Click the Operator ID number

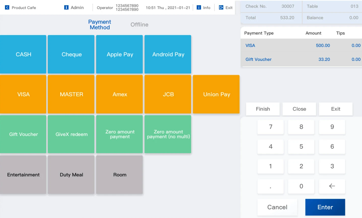point(127,7)
